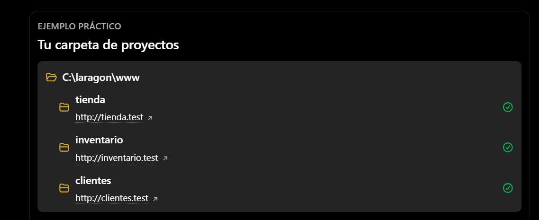
Task: Click the clientes folder icon
Action: [x=64, y=188]
